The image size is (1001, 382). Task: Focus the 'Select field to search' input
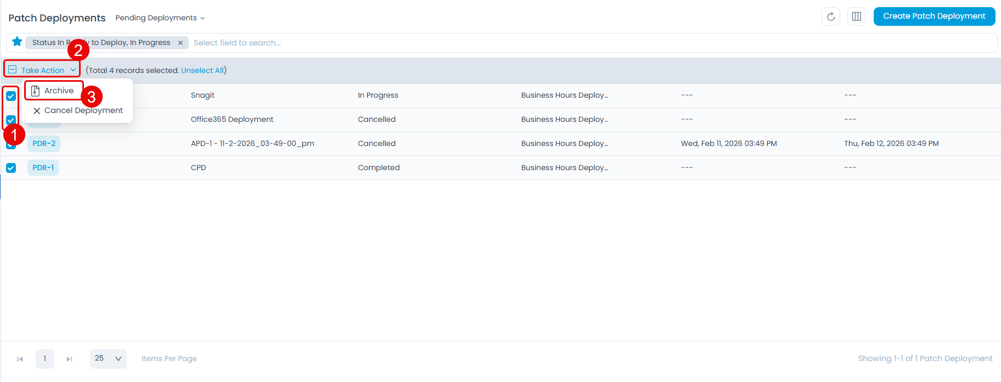tap(593, 43)
